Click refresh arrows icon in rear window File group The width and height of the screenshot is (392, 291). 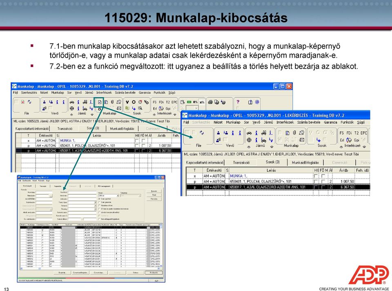pos(29,102)
